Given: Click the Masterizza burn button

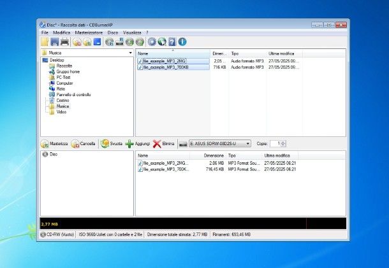Looking at the screenshot, I should (x=54, y=144).
